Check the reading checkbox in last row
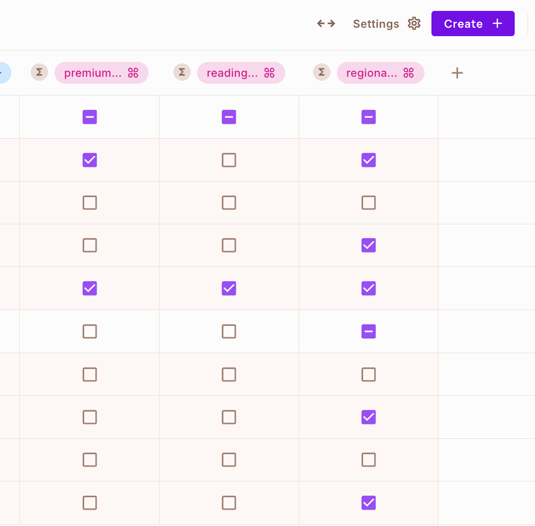535x526 pixels. (229, 503)
